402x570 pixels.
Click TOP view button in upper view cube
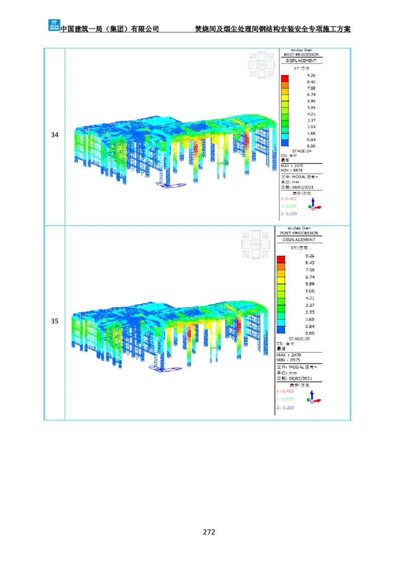pyautogui.click(x=262, y=65)
